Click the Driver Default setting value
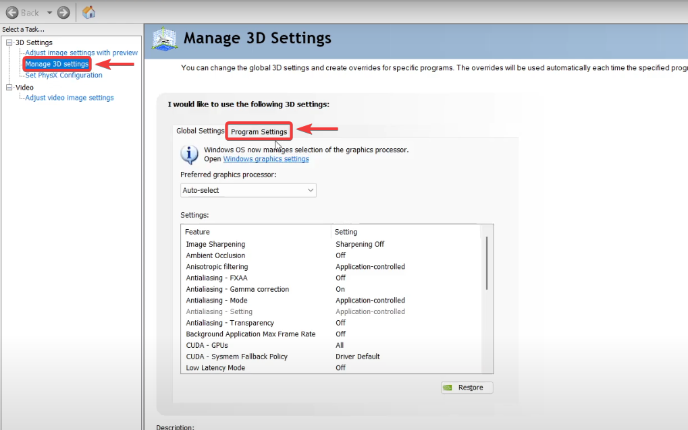Viewport: 688px width, 430px height. tap(358, 357)
